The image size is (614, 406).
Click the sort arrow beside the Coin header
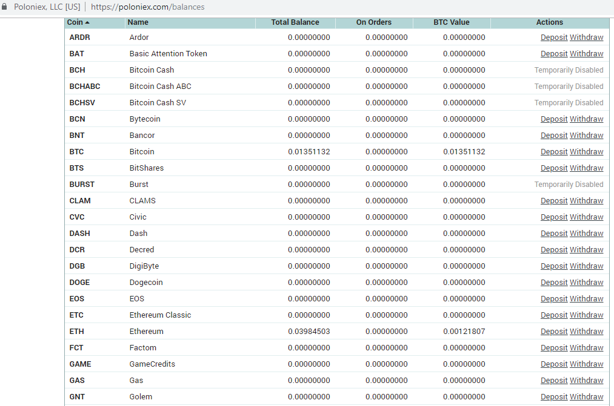point(87,22)
